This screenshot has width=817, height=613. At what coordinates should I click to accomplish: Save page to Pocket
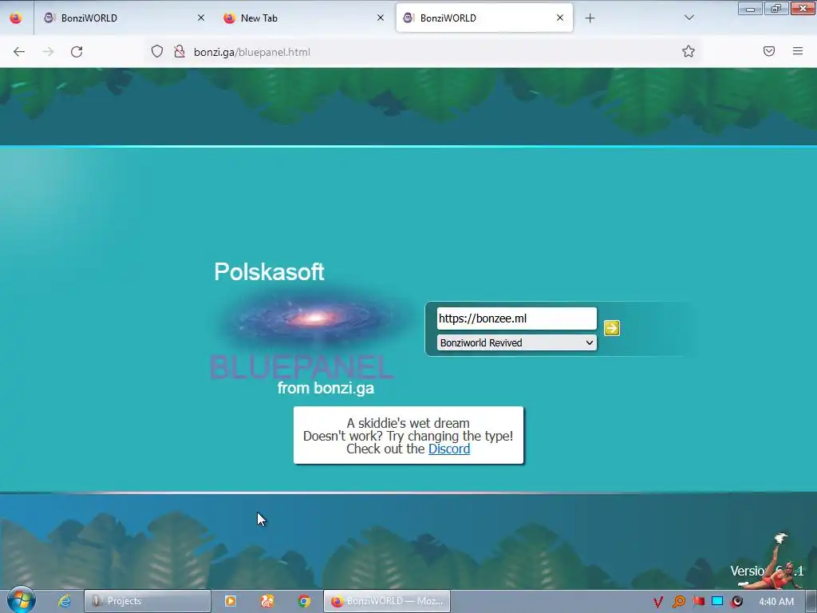tap(769, 51)
